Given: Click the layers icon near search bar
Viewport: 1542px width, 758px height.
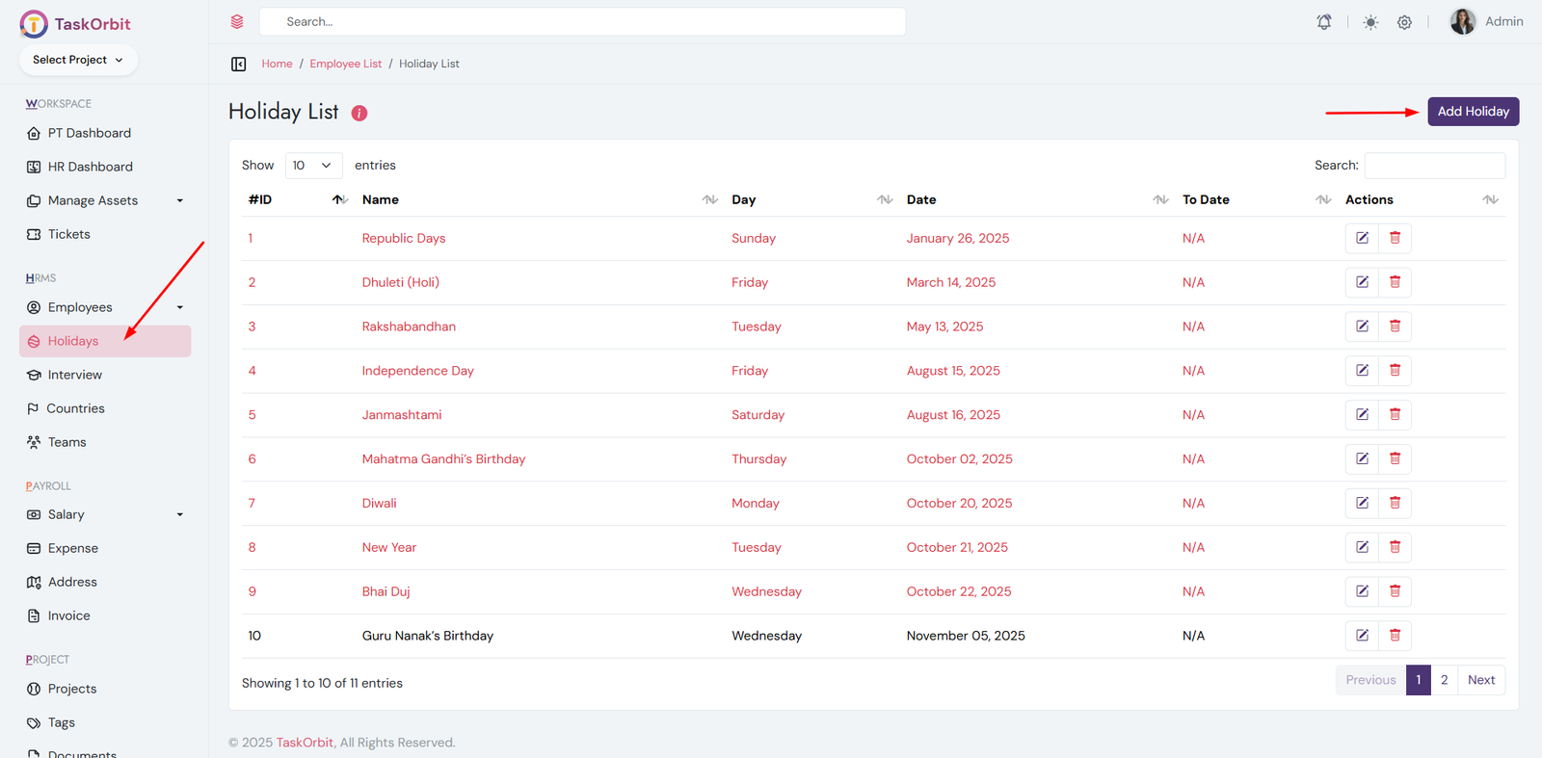Looking at the screenshot, I should (x=237, y=22).
